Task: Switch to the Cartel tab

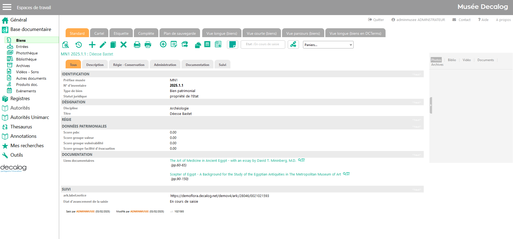Action: [99, 33]
